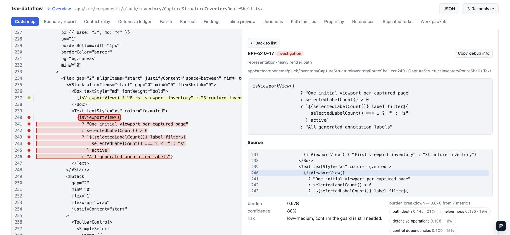Open the Overview back link
The image size is (510, 235).
[59, 9]
